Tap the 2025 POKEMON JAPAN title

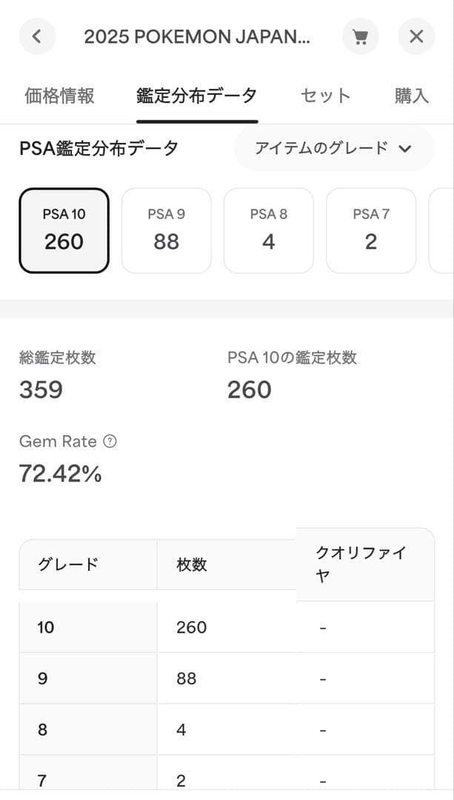pyautogui.click(x=197, y=36)
